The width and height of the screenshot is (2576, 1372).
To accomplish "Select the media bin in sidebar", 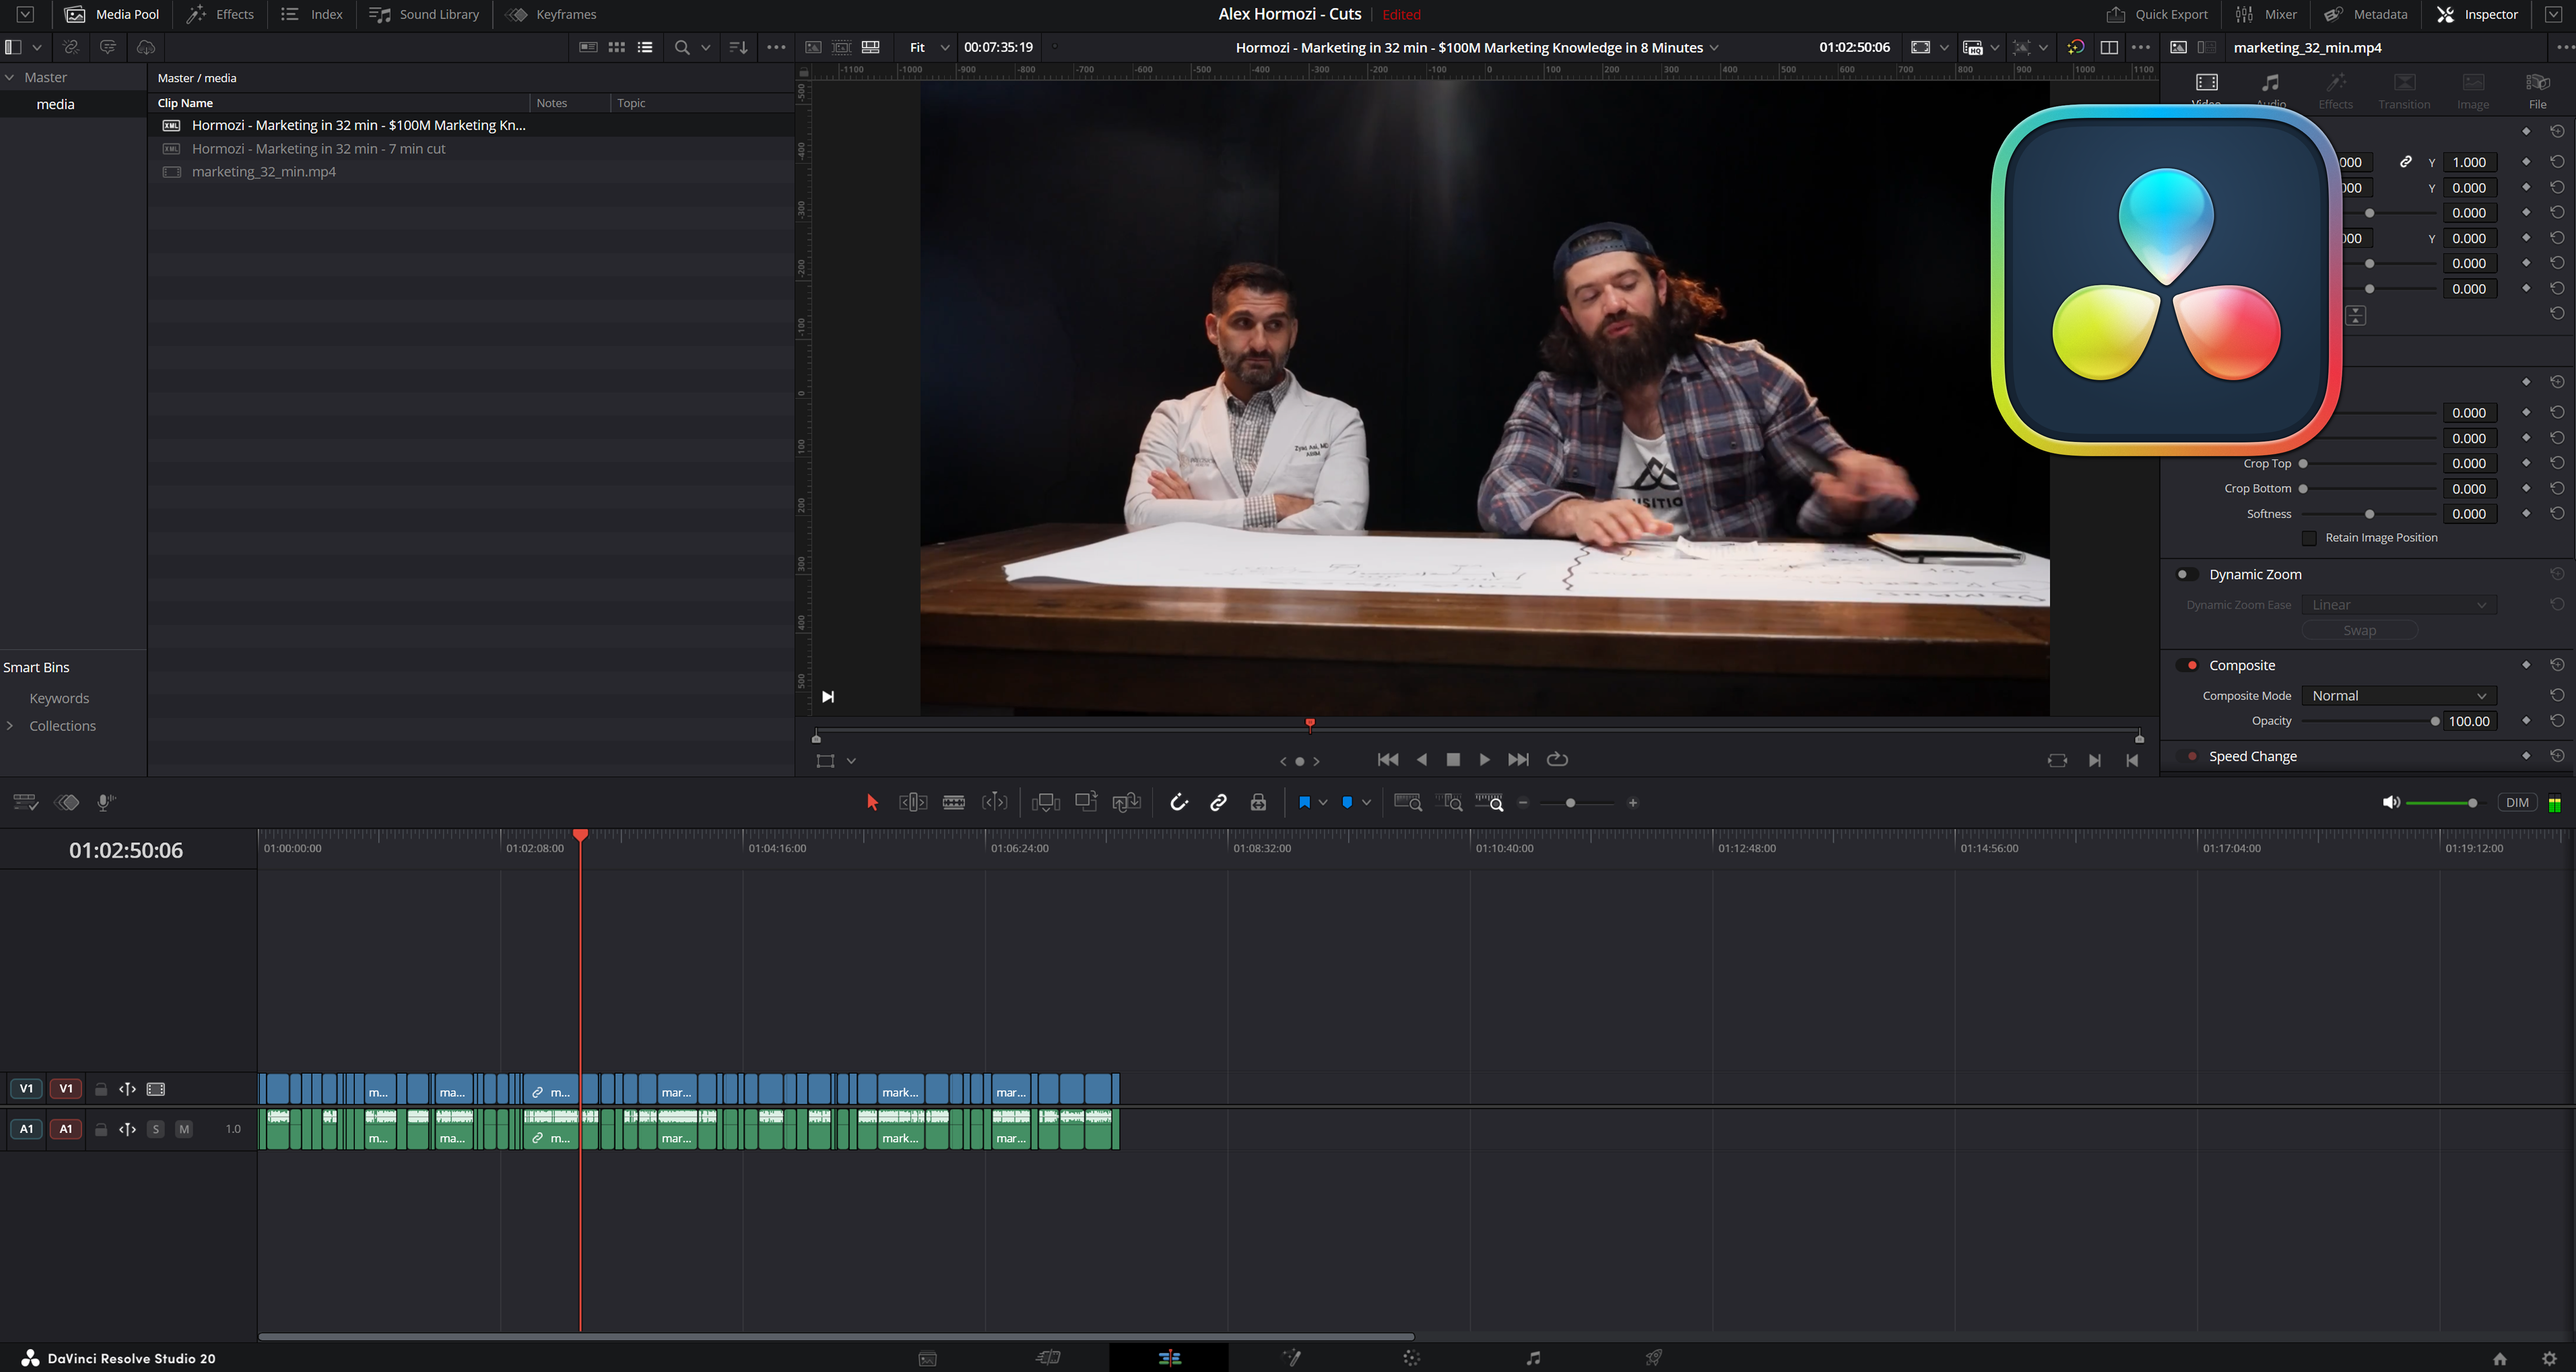I will pyautogui.click(x=55, y=104).
